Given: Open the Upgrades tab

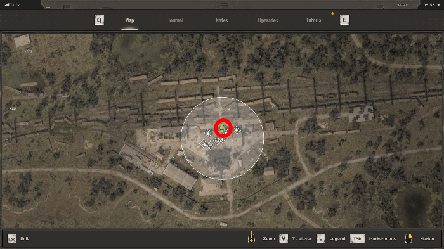Looking at the screenshot, I should (268, 20).
